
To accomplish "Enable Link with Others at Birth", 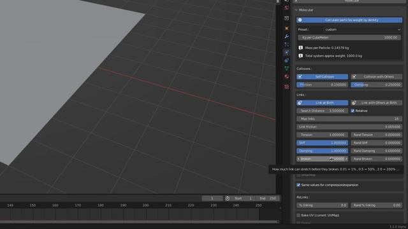I will [x=376, y=103].
